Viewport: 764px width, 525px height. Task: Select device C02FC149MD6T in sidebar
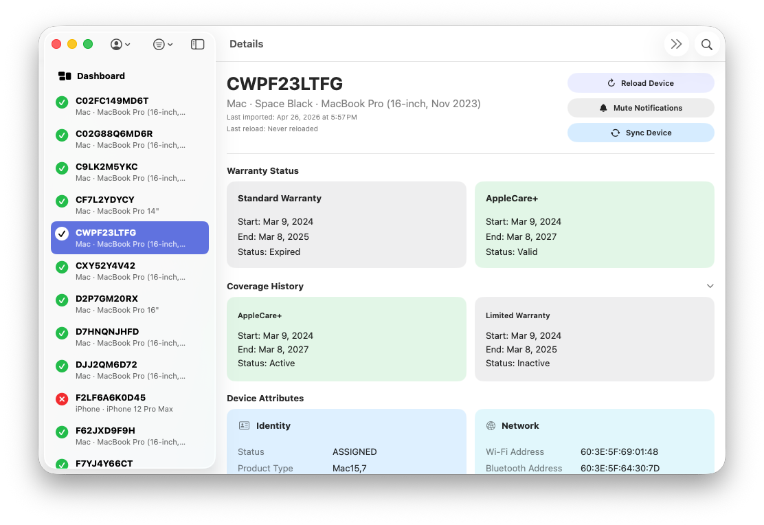coord(130,106)
